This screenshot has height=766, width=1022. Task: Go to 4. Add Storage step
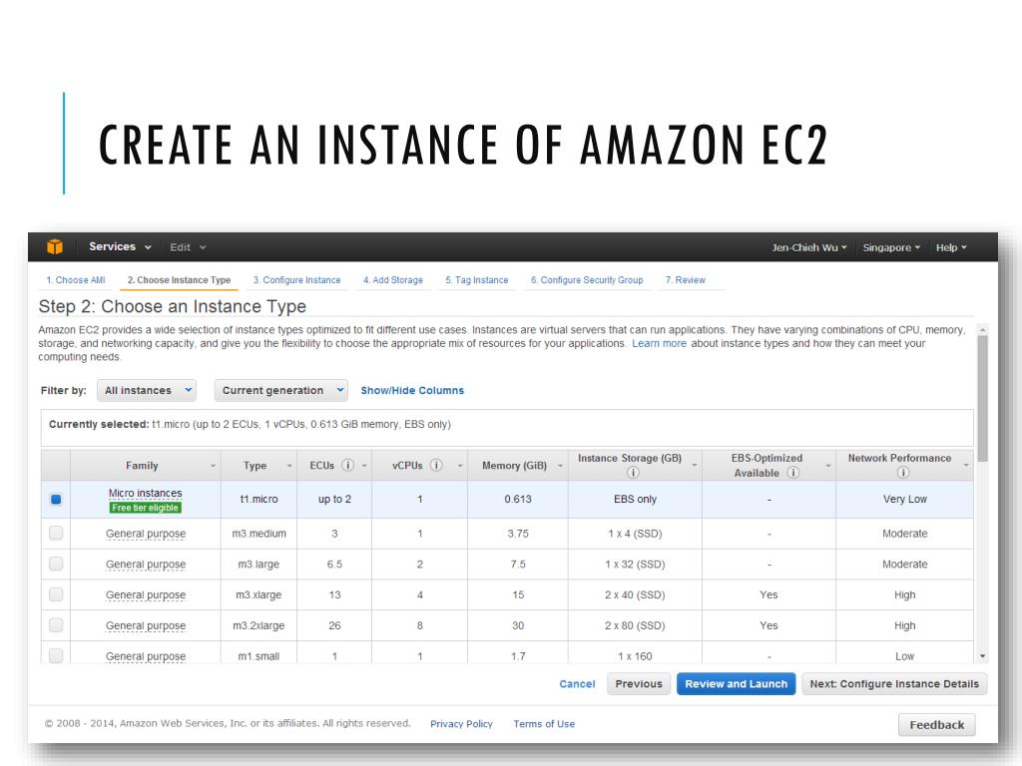click(393, 280)
